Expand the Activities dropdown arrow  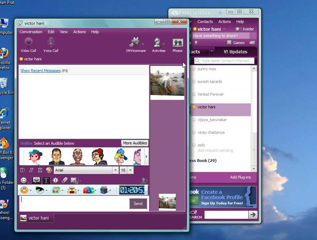164,44
